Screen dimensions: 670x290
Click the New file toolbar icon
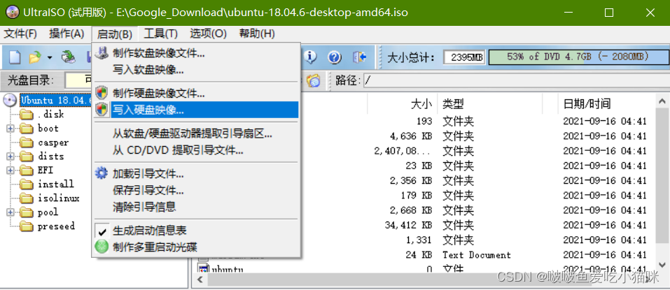[14, 57]
